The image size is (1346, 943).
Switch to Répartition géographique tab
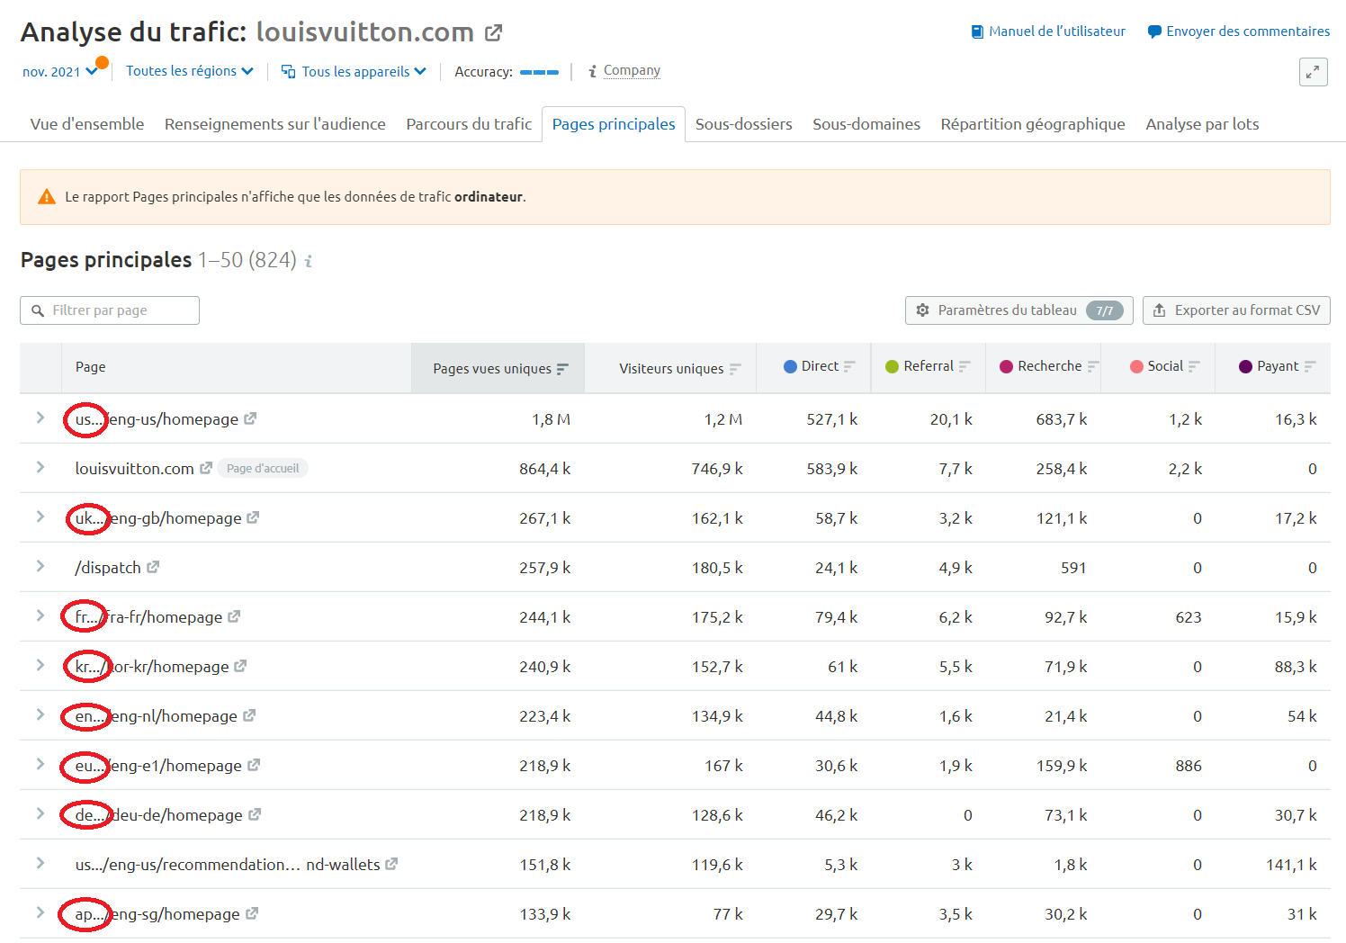click(1033, 124)
